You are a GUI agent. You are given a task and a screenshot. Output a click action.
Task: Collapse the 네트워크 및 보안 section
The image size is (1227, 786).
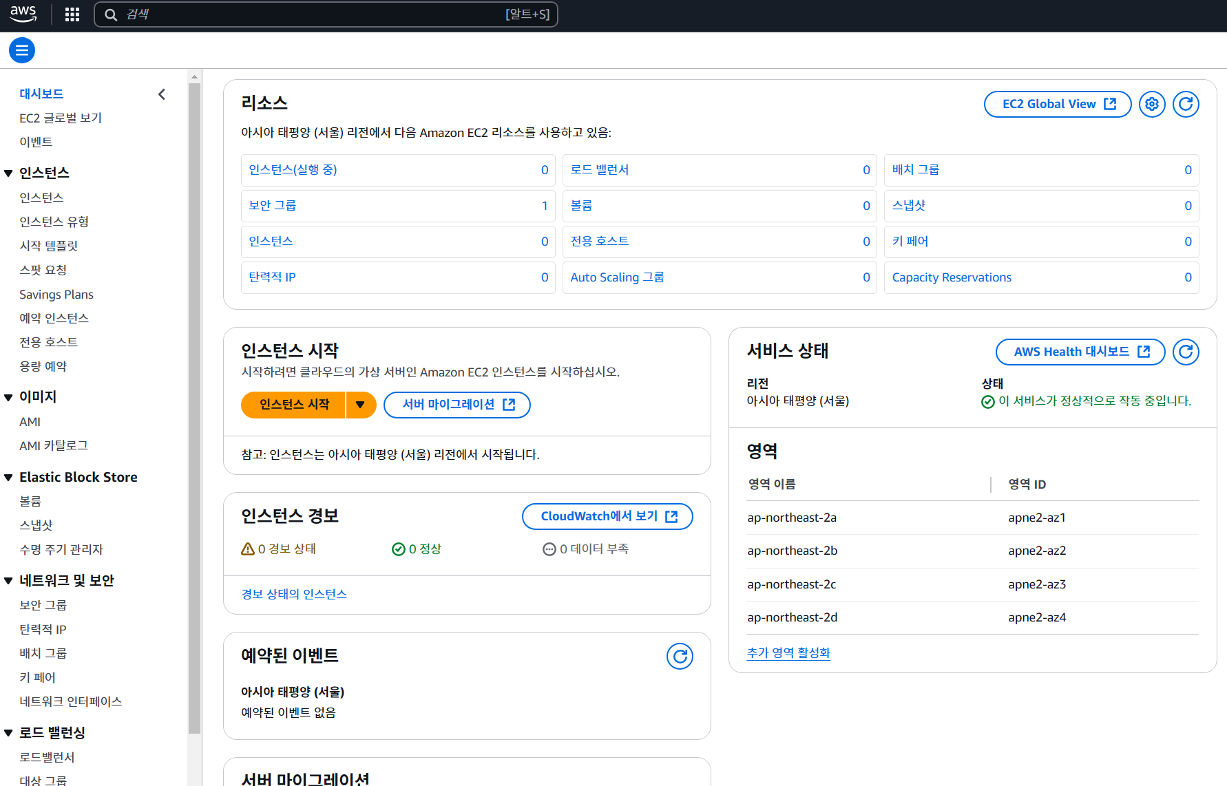pos(9,580)
